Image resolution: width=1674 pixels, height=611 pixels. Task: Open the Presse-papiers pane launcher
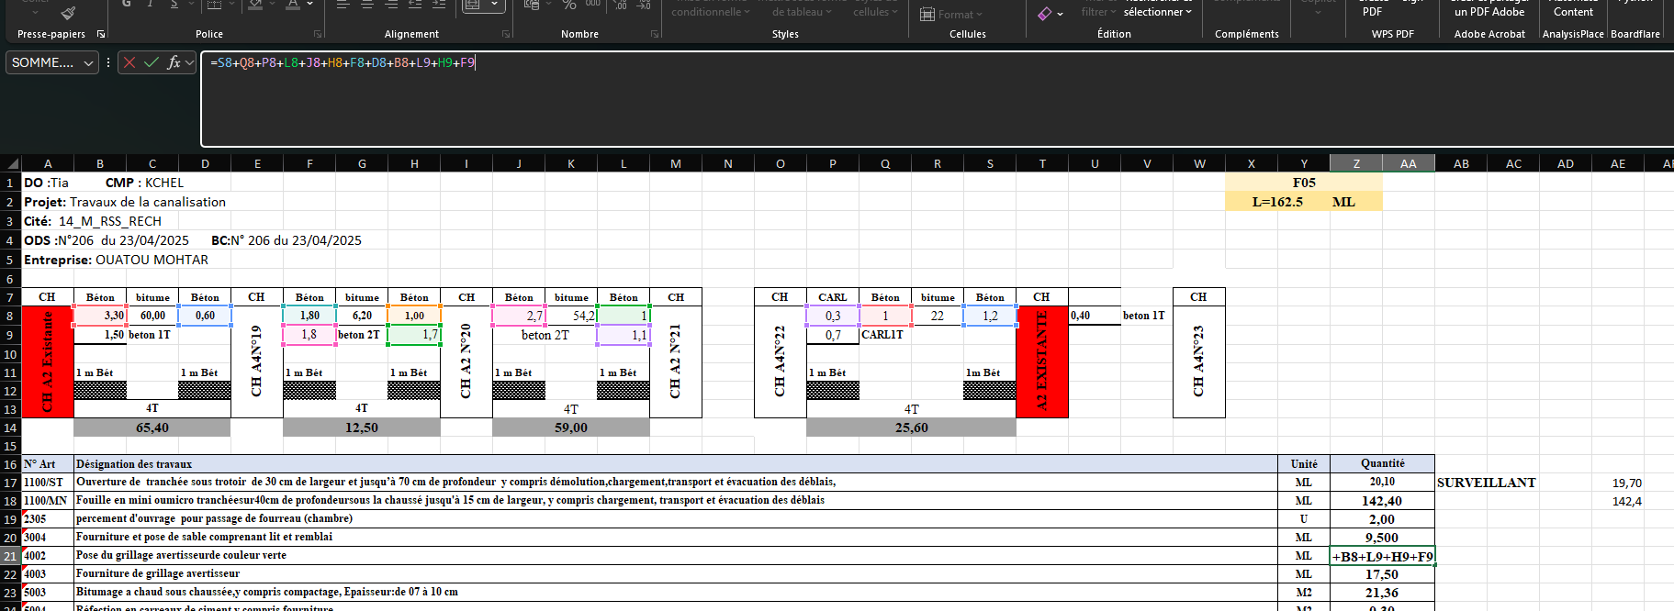[101, 34]
